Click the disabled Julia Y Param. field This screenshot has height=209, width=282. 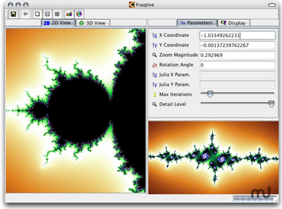click(x=237, y=85)
